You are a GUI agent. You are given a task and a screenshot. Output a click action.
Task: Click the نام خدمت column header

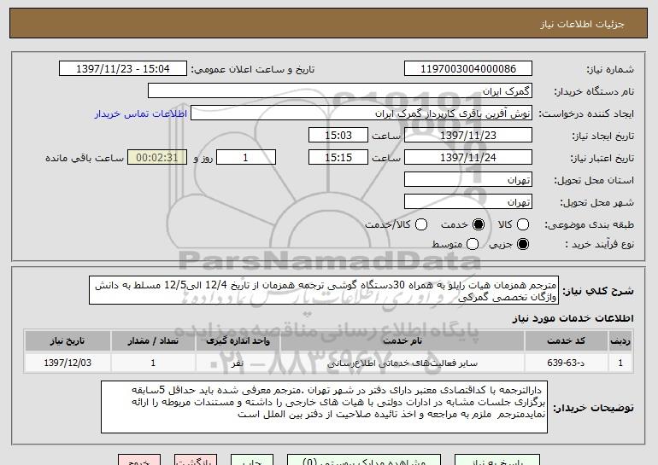pyautogui.click(x=402, y=341)
